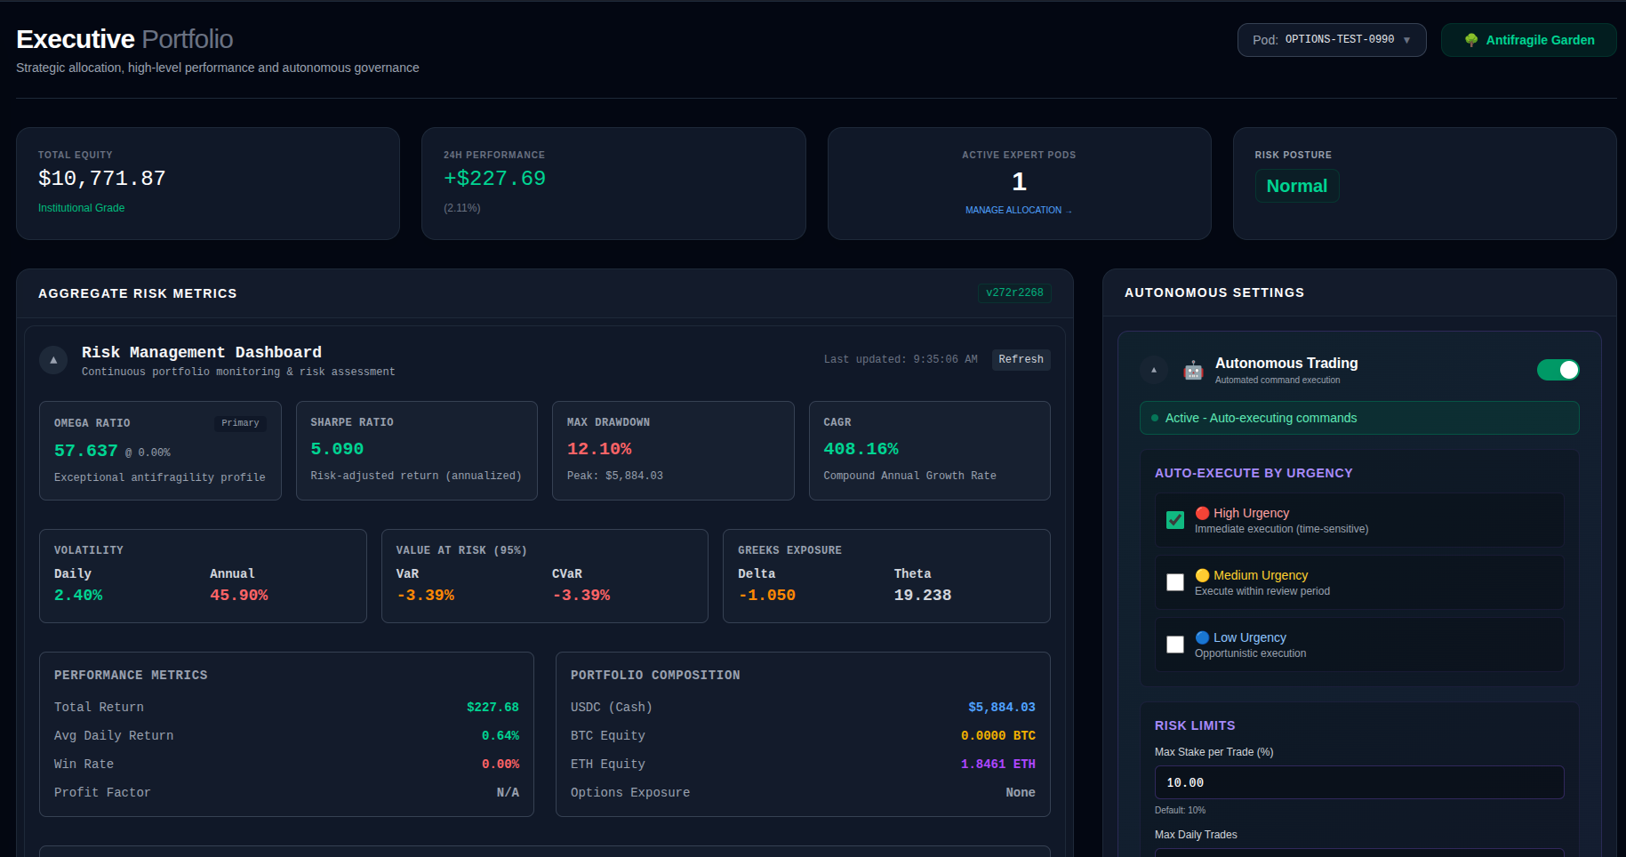Click the Antifragile Garden tree icon

pos(1471,40)
